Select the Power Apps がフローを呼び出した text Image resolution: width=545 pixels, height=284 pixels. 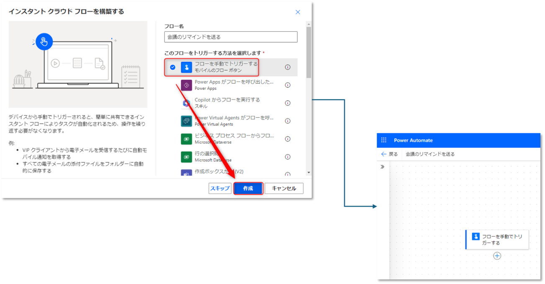click(234, 82)
